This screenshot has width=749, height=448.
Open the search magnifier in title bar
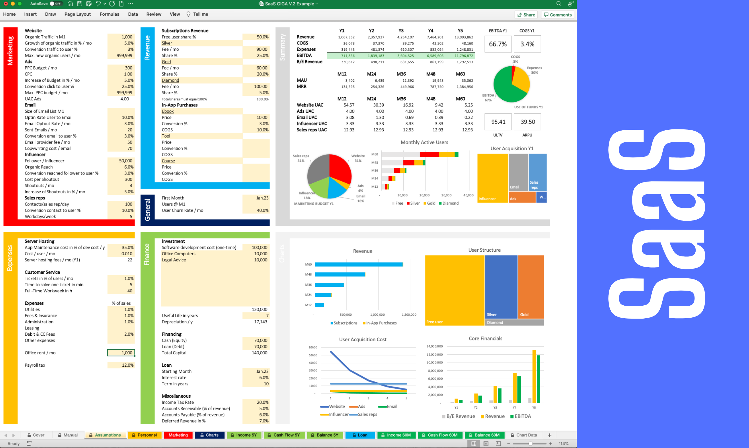(x=559, y=4)
